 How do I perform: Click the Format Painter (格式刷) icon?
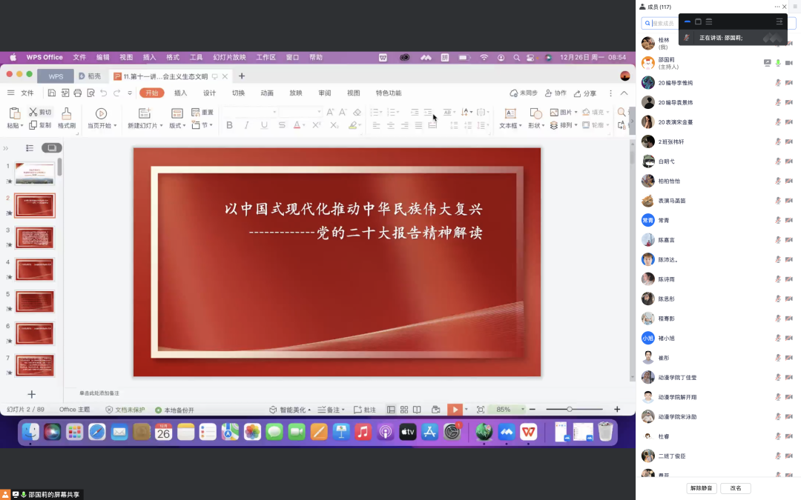pos(67,113)
